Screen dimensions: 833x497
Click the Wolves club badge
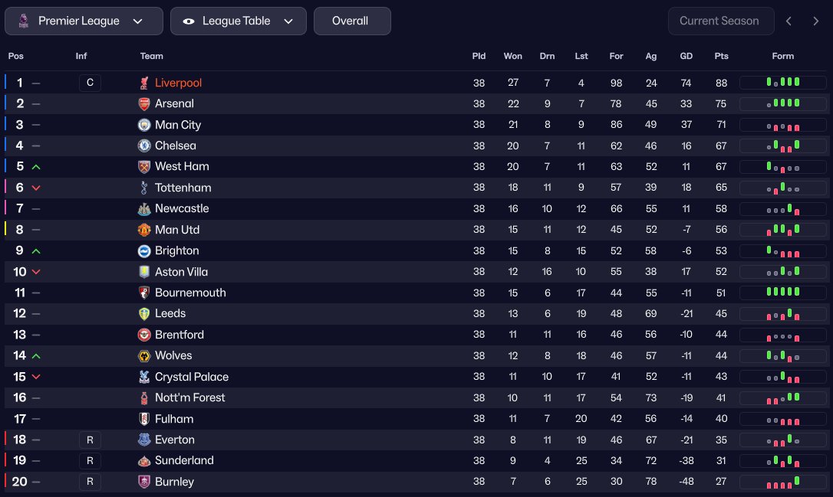pos(144,355)
